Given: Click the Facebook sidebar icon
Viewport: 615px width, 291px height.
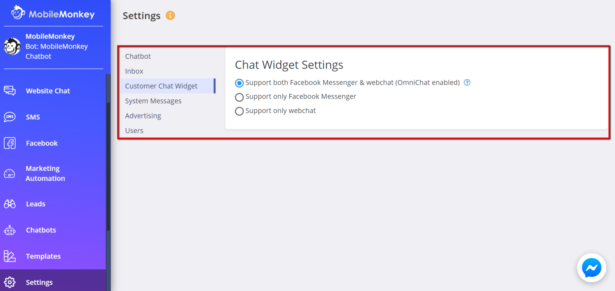Looking at the screenshot, I should (9, 143).
